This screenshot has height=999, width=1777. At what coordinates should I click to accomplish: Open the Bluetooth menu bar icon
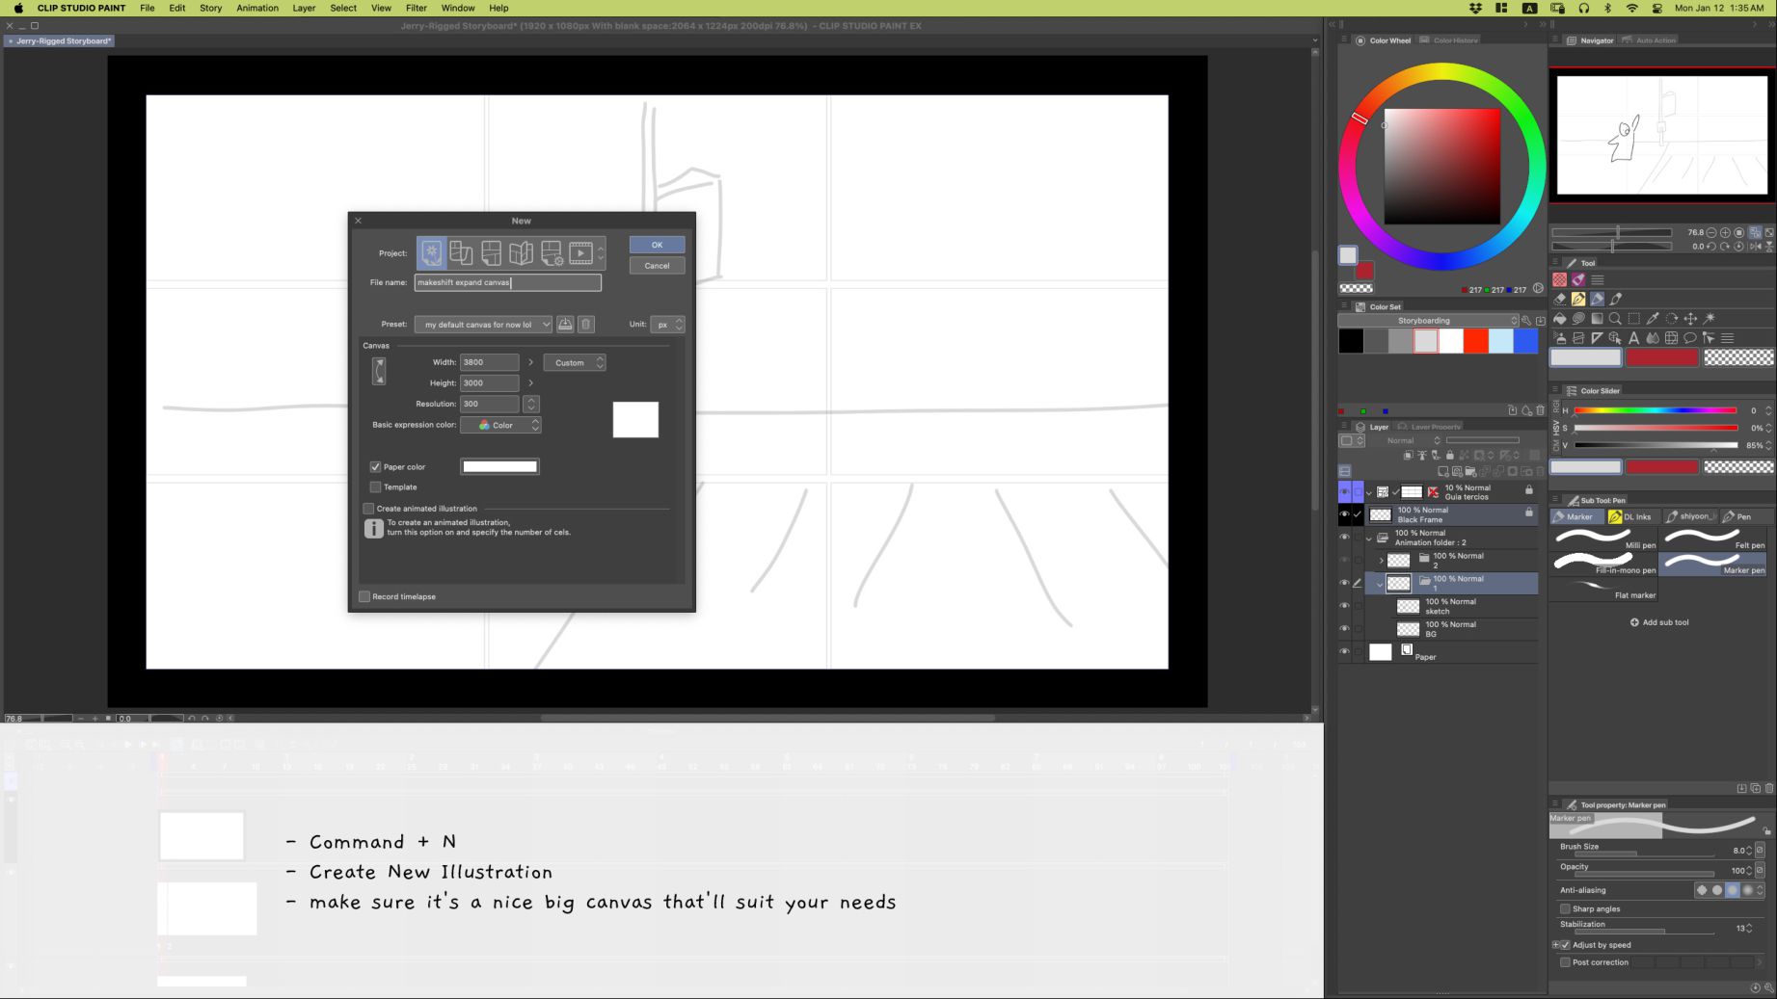[x=1607, y=8]
